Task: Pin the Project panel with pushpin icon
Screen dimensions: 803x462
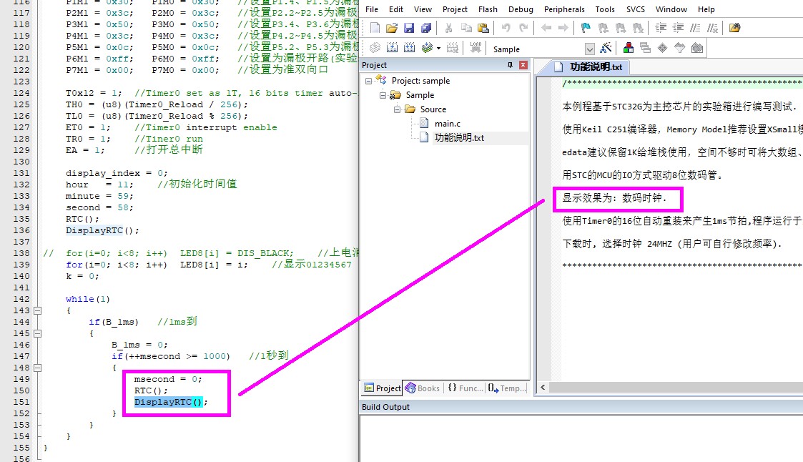Action: pyautogui.click(x=510, y=65)
